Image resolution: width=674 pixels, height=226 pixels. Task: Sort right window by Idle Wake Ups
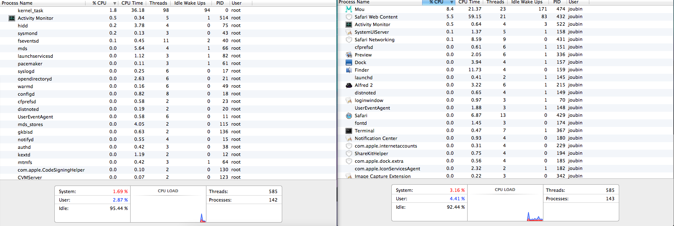527,2
